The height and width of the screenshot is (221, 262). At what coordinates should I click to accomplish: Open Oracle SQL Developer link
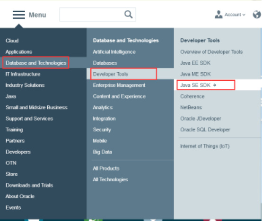[205, 130]
